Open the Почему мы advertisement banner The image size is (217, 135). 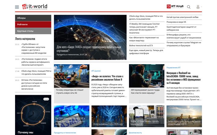point(33,115)
